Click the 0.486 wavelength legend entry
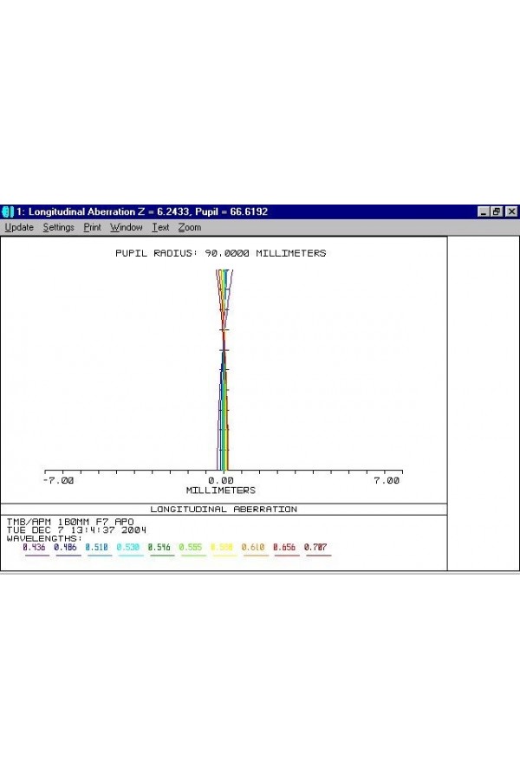 68,548
